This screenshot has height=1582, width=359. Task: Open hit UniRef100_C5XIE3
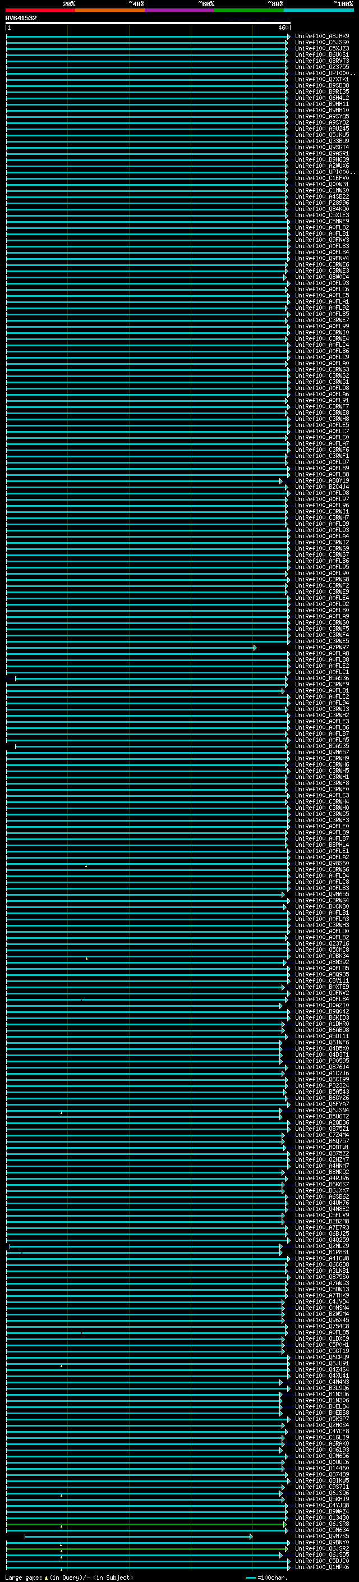click(321, 215)
